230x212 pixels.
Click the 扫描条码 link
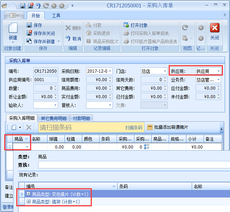point(134,128)
